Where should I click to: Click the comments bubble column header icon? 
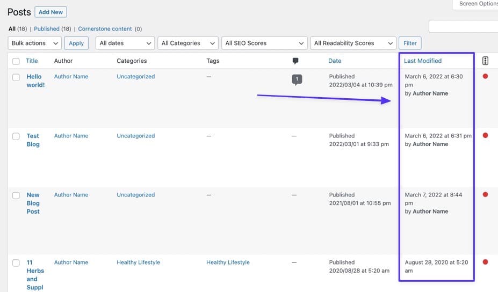click(295, 61)
